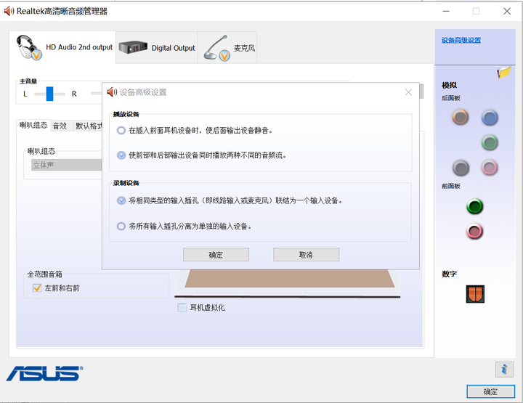Viewport: 523px width, 403px height.
Task: Click the ASUS logo
Action: tap(44, 373)
